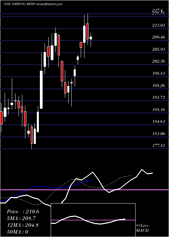Click the 181.06 price axis label
The width and height of the screenshot is (169, 237).
(159, 133)
